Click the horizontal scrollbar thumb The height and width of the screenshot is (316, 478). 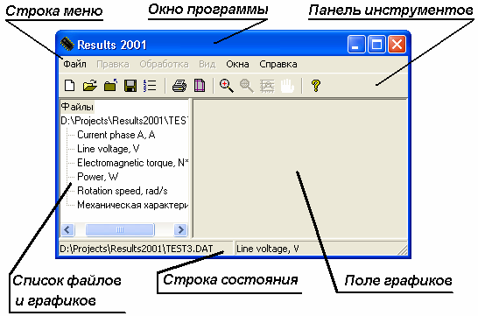[120, 229]
